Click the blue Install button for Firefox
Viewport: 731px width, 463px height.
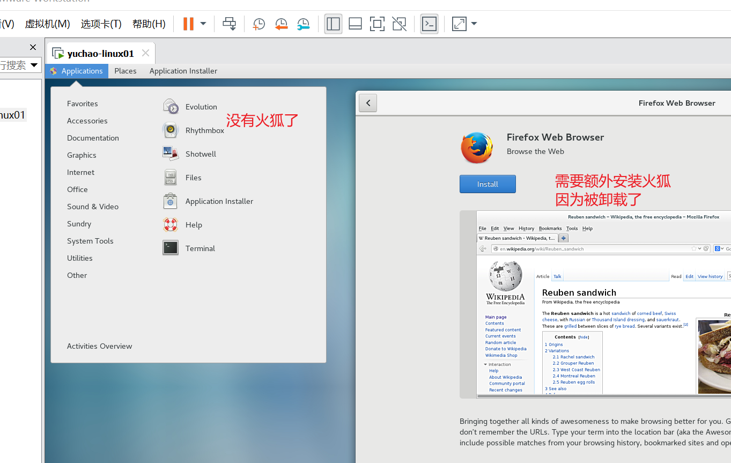[x=488, y=184]
